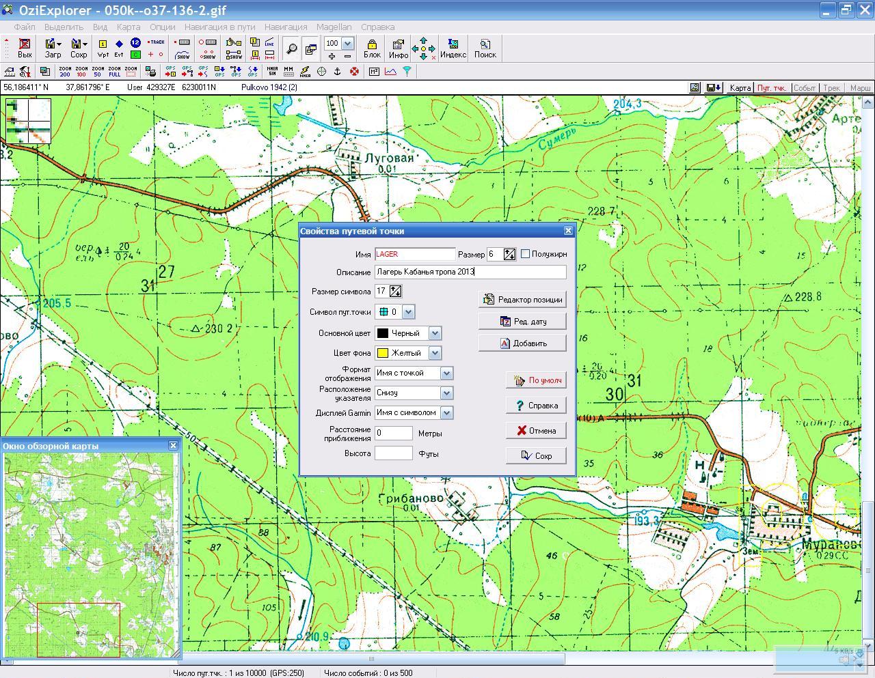Click the floppy disk with arrow icon

click(x=714, y=87)
